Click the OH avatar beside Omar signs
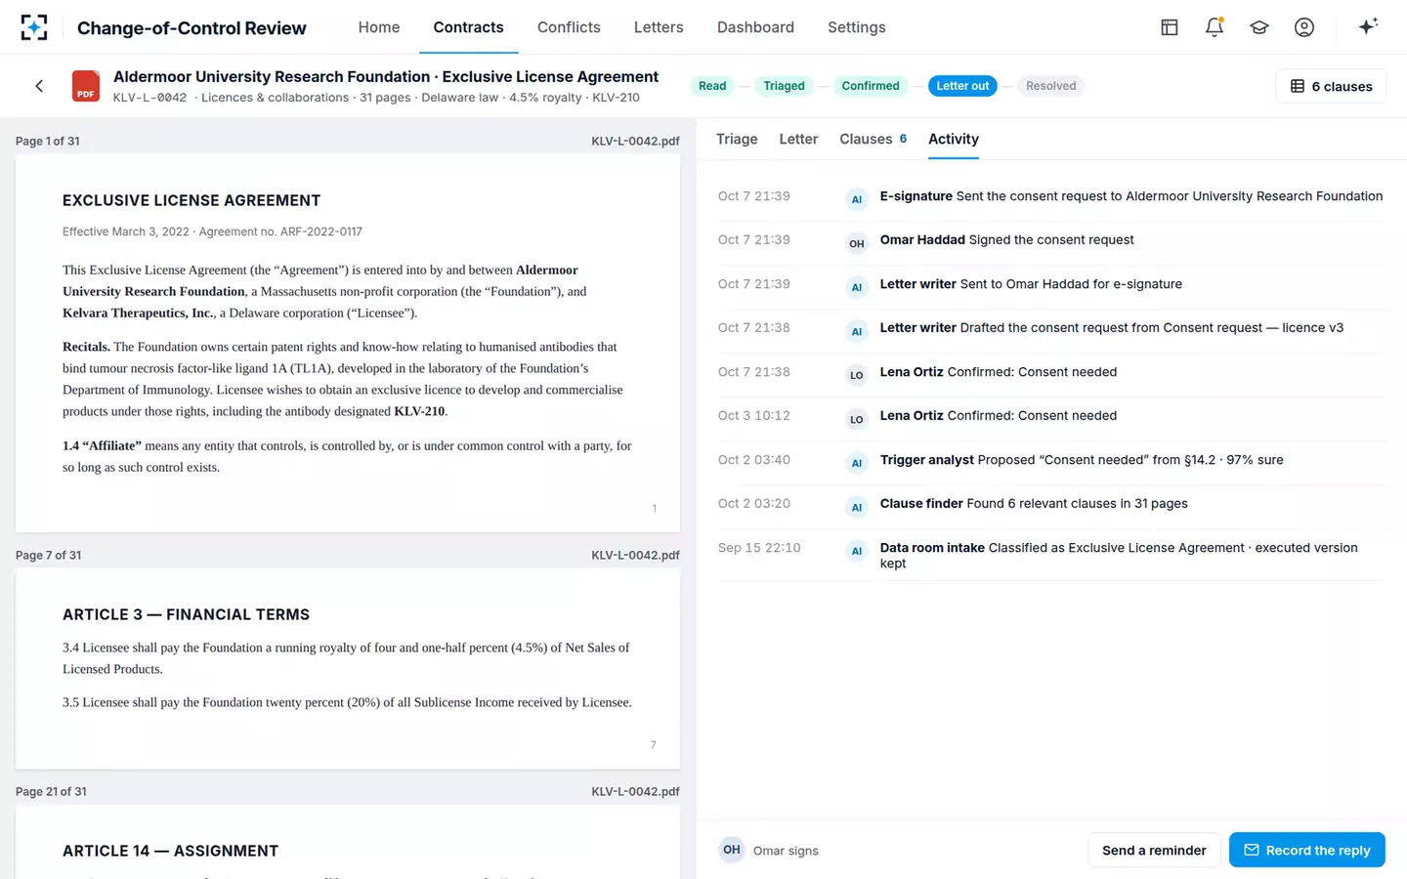The width and height of the screenshot is (1407, 879). point(732,850)
